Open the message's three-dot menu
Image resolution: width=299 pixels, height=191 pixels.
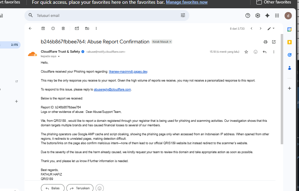(274, 52)
